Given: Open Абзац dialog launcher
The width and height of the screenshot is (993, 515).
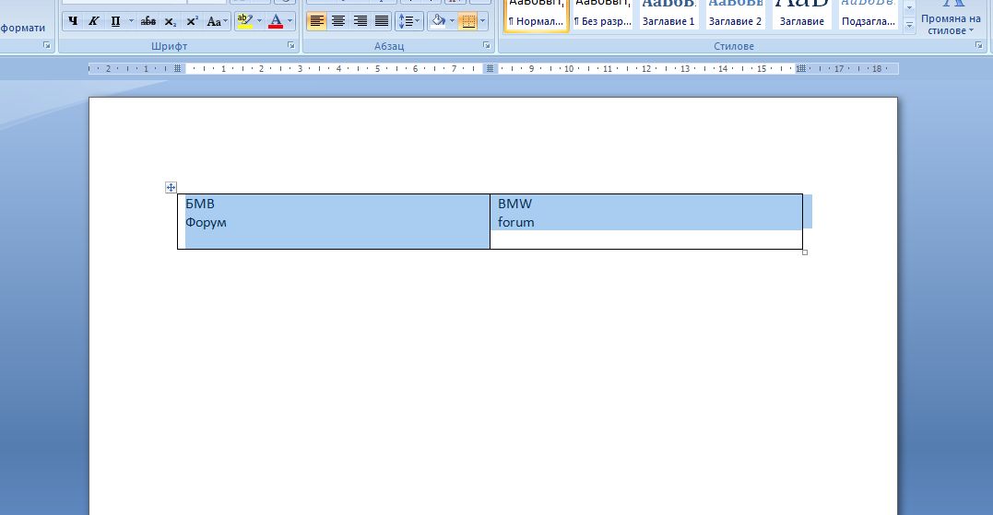Looking at the screenshot, I should 487,45.
